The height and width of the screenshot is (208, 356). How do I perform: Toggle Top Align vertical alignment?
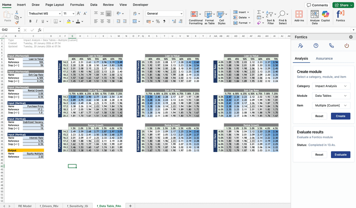click(96, 13)
